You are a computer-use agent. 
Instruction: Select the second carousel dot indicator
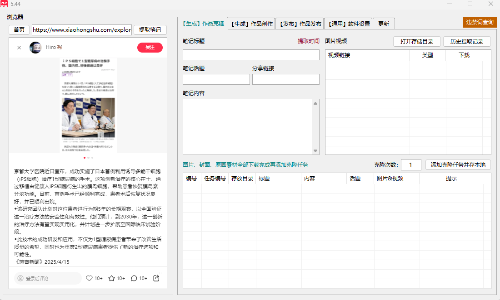pyautogui.click(x=88, y=157)
